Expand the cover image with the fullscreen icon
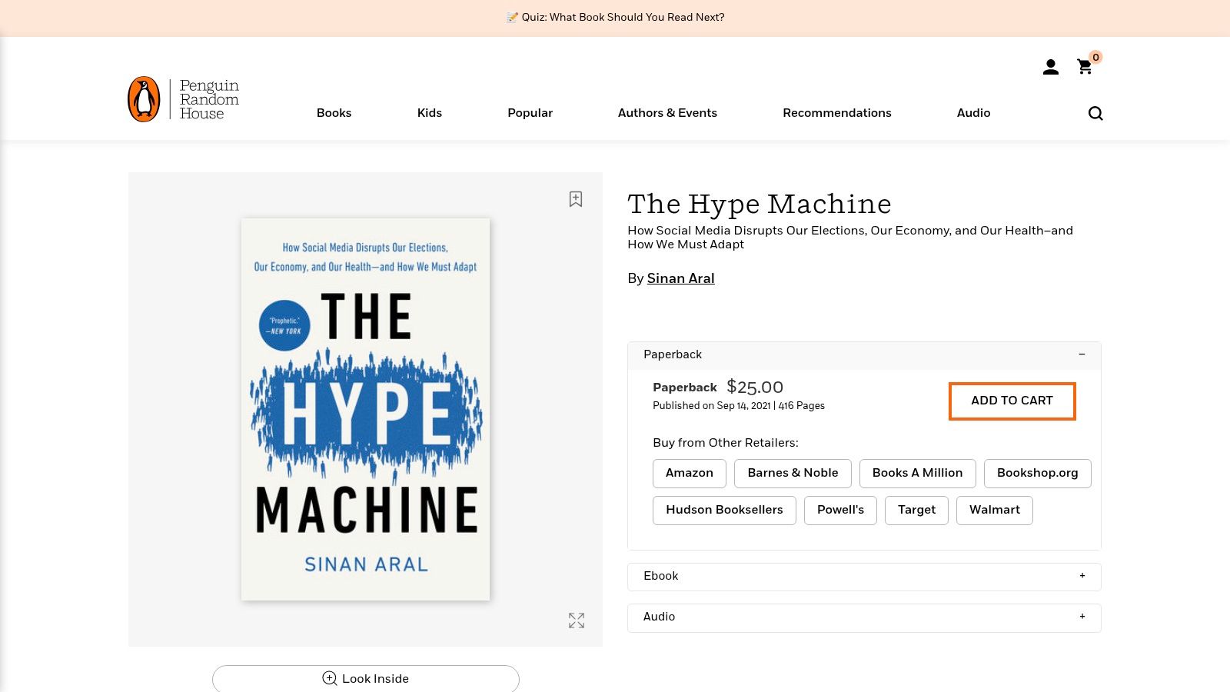 (576, 620)
